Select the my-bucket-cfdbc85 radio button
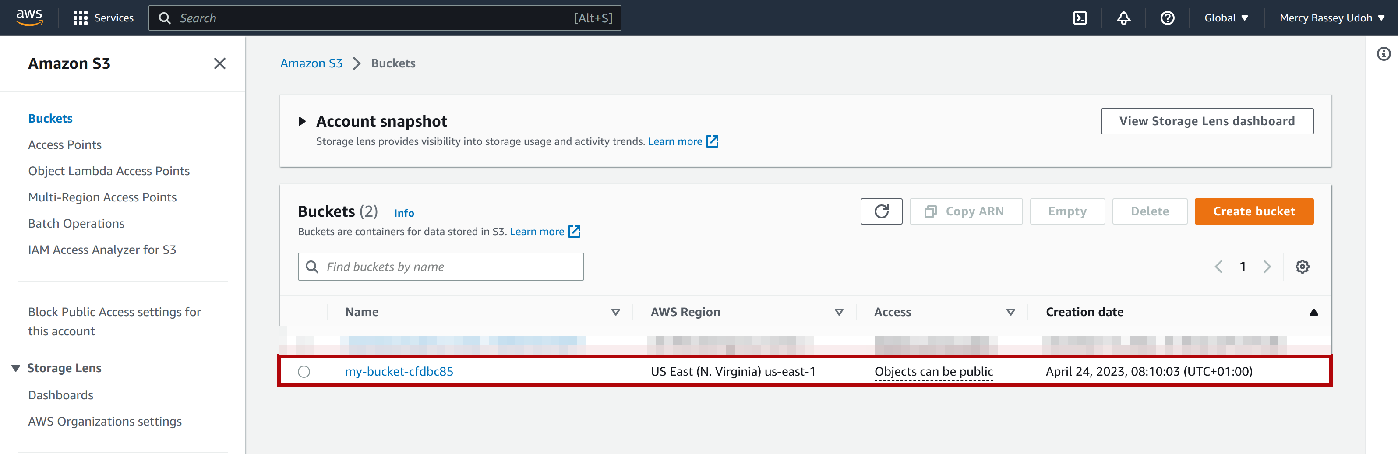The height and width of the screenshot is (454, 1398). [304, 372]
